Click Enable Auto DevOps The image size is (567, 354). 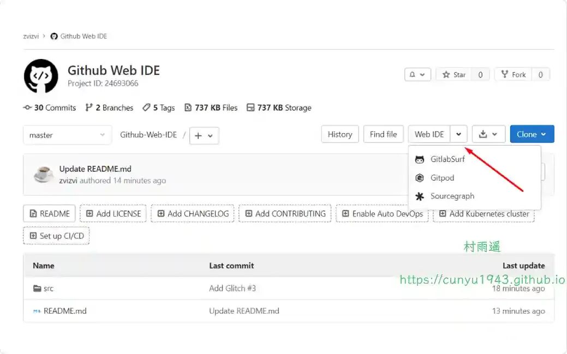382,214
